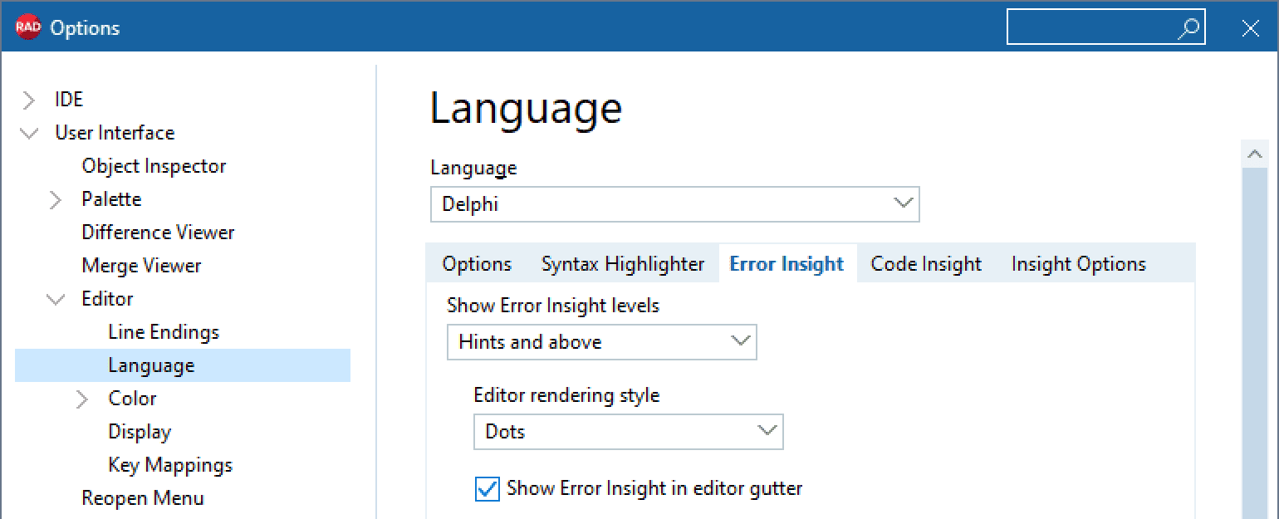Screen dimensions: 1279x519
Task: Select the Color tree item
Action: (x=132, y=399)
